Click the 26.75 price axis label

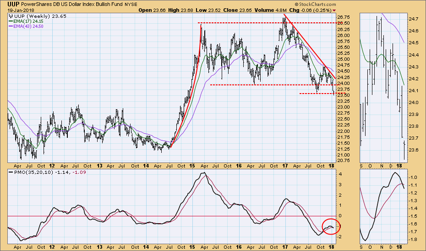click(343, 17)
